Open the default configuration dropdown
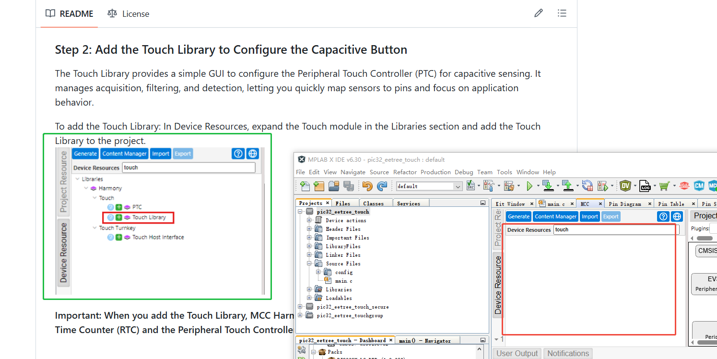Viewport: 717px width, 359px height. click(x=429, y=186)
